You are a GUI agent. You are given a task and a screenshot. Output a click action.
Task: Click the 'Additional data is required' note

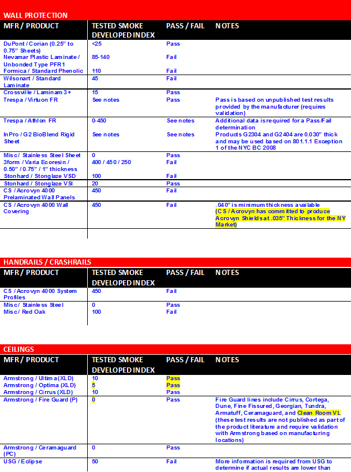click(x=273, y=124)
